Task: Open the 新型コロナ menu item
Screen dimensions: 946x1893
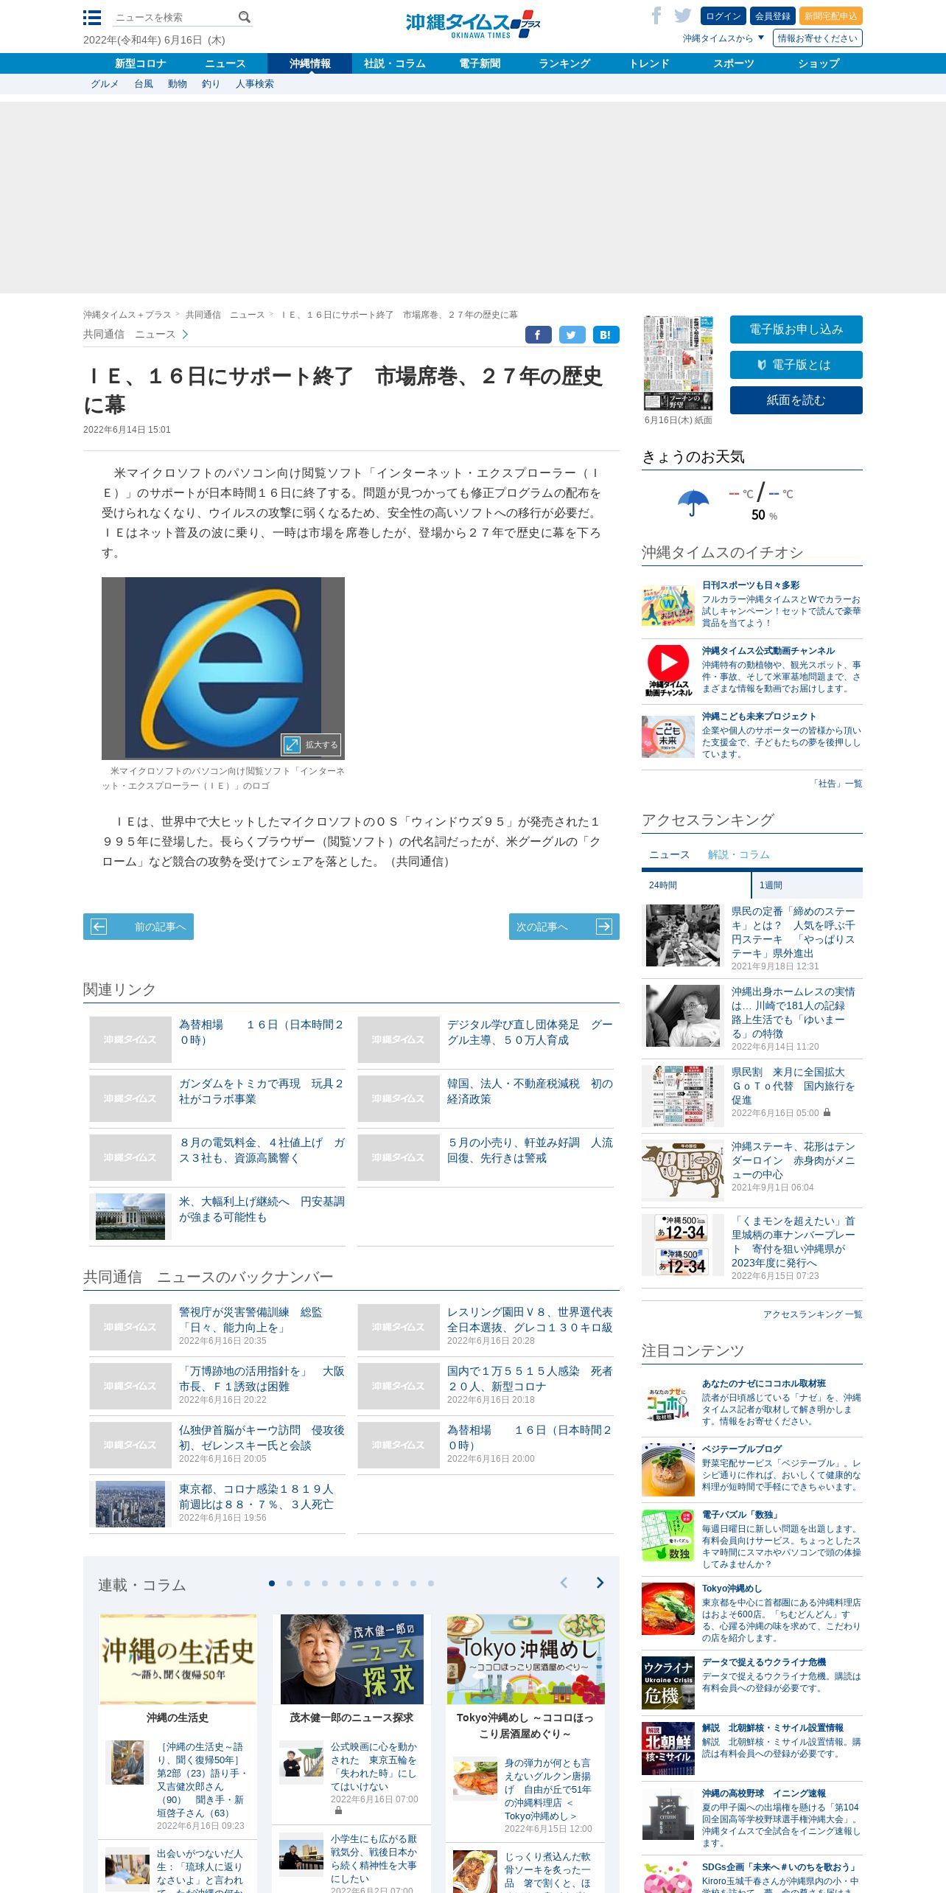Action: pyautogui.click(x=140, y=63)
